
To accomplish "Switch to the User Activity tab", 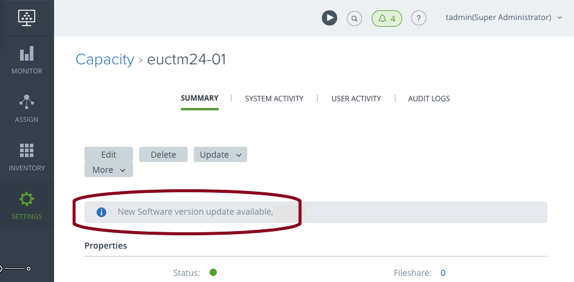I will [356, 98].
